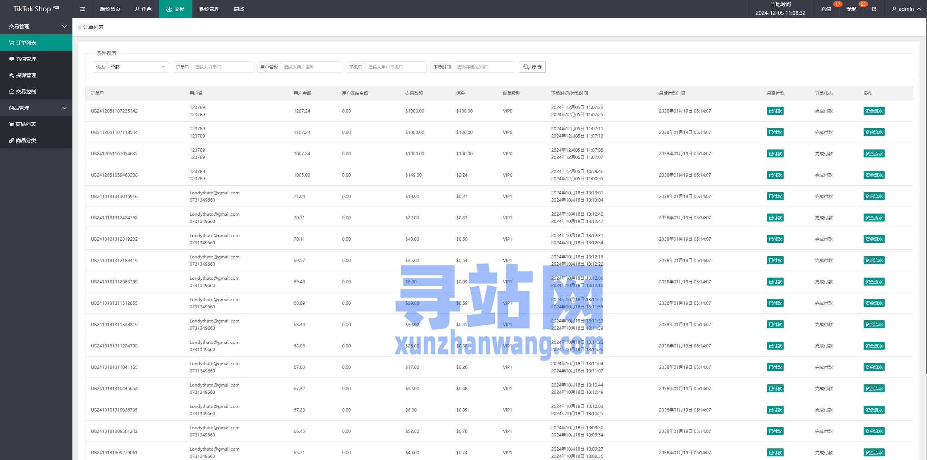The image size is (927, 460).
Task: Switch to the 系统管理 top menu
Action: [209, 9]
